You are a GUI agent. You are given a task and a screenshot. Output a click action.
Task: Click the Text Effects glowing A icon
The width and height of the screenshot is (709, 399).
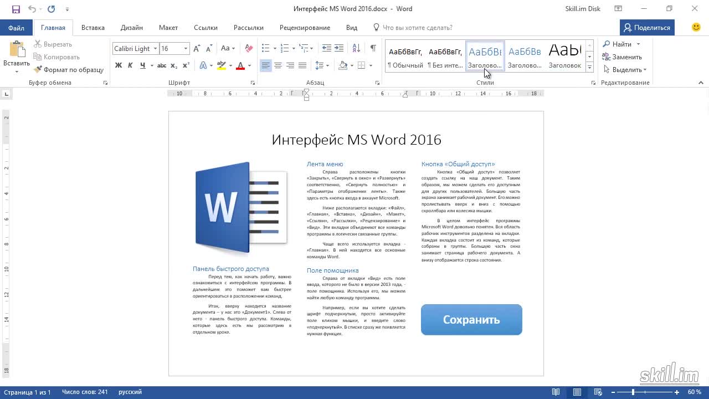(x=203, y=65)
